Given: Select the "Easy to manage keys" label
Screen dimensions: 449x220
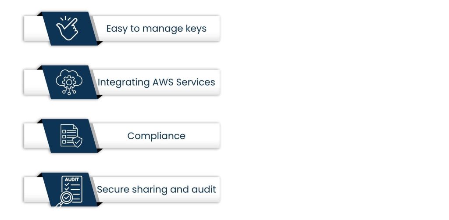Looking at the screenshot, I should (156, 29).
